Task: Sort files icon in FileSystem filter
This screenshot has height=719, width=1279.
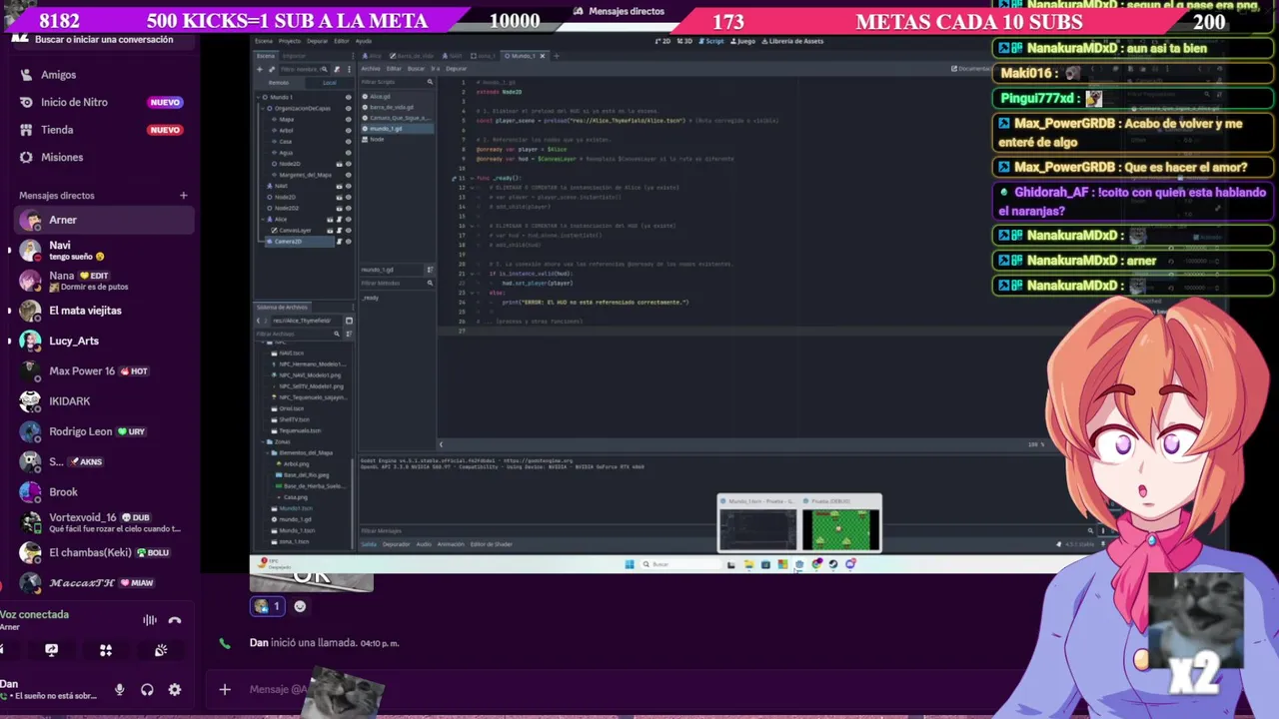Action: click(x=349, y=334)
